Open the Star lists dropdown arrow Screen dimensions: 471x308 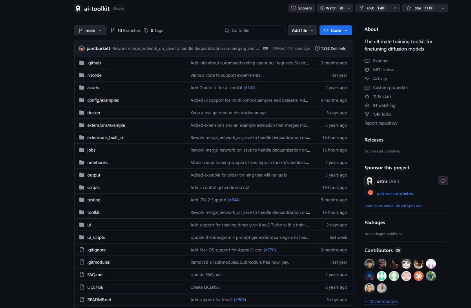443,8
